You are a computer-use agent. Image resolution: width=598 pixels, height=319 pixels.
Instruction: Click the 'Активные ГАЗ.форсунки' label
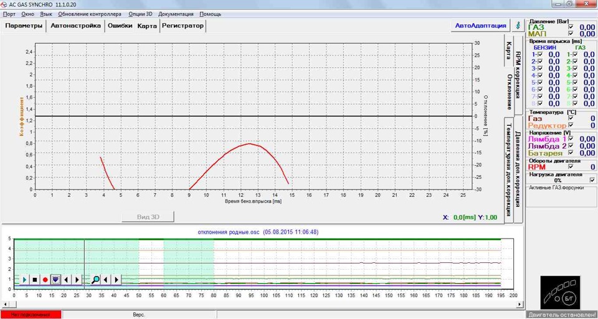coord(556,188)
